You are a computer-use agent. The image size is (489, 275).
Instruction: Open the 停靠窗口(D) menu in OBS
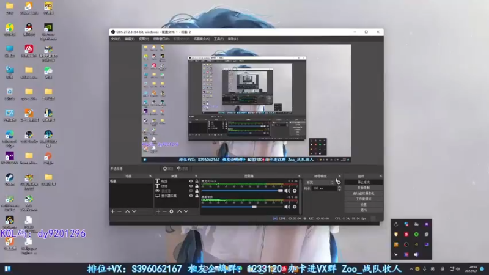[x=161, y=39]
